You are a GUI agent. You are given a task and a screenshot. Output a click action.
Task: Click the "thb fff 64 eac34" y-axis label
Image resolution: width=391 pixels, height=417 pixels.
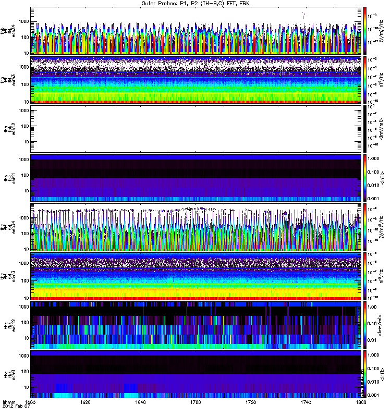pyautogui.click(x=8, y=31)
